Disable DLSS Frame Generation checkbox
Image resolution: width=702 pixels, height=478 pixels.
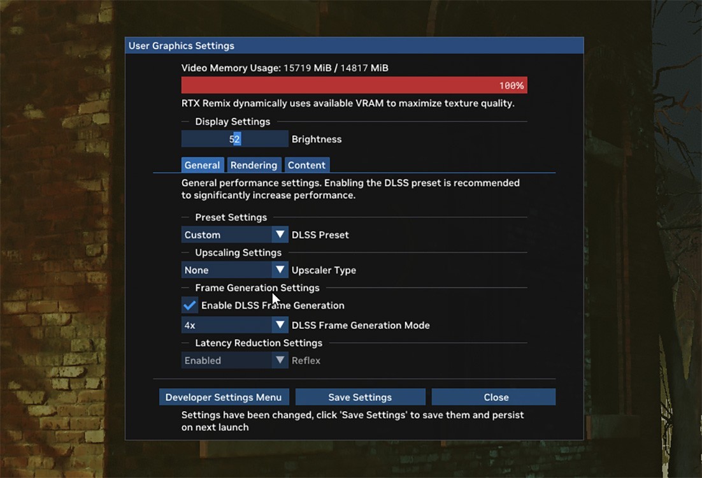pos(189,305)
